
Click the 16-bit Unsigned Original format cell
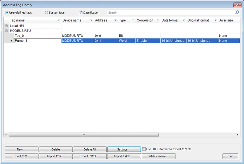point(202,41)
